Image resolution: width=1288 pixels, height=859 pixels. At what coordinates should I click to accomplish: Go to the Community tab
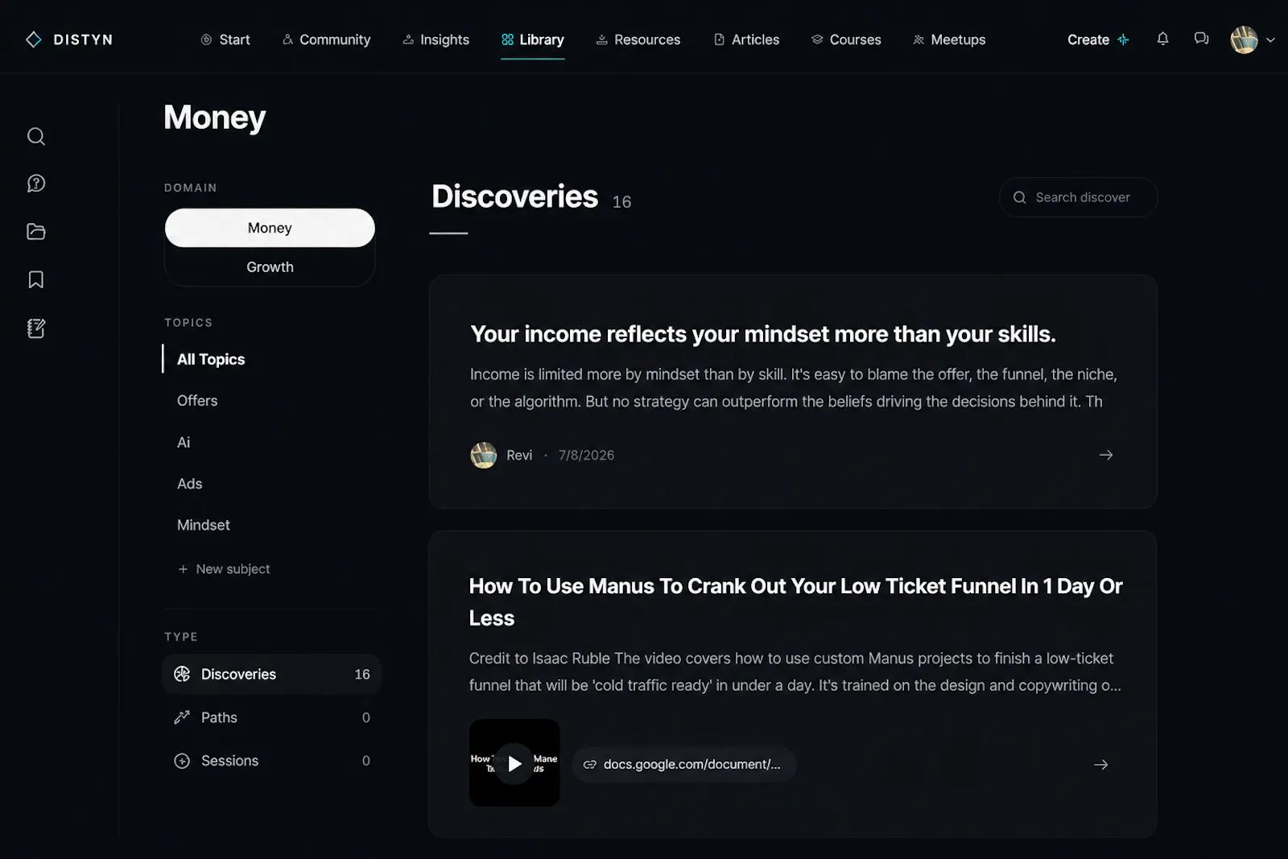pyautogui.click(x=326, y=39)
